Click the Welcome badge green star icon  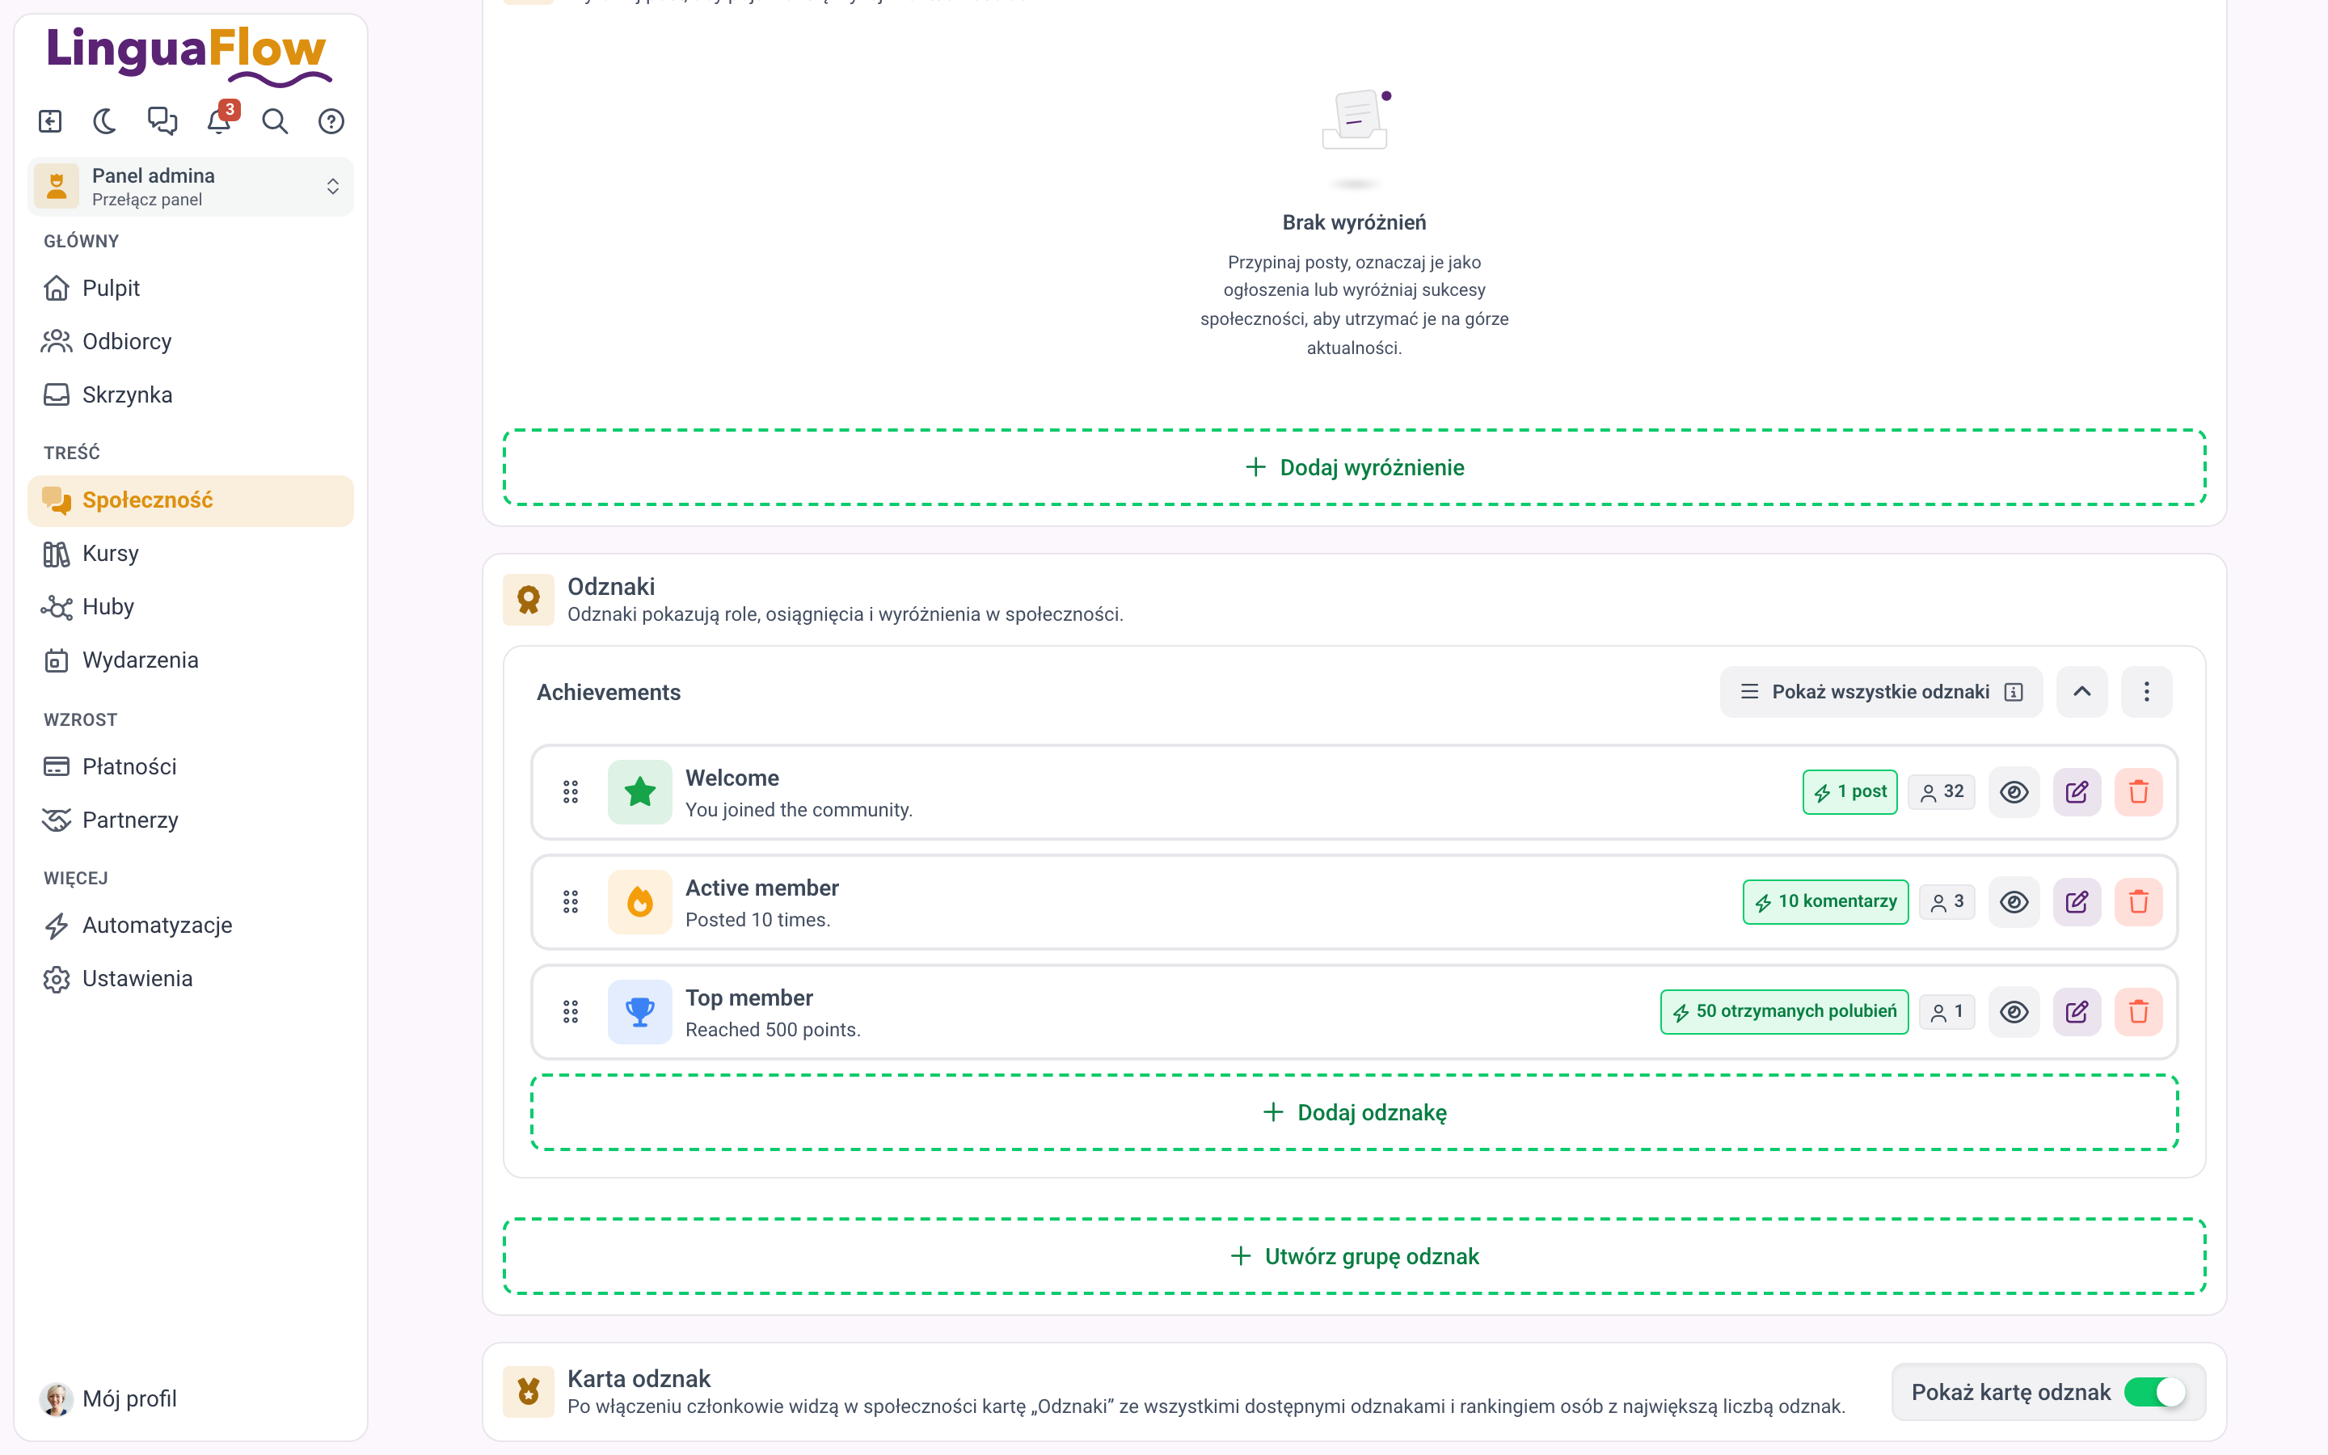coord(639,792)
